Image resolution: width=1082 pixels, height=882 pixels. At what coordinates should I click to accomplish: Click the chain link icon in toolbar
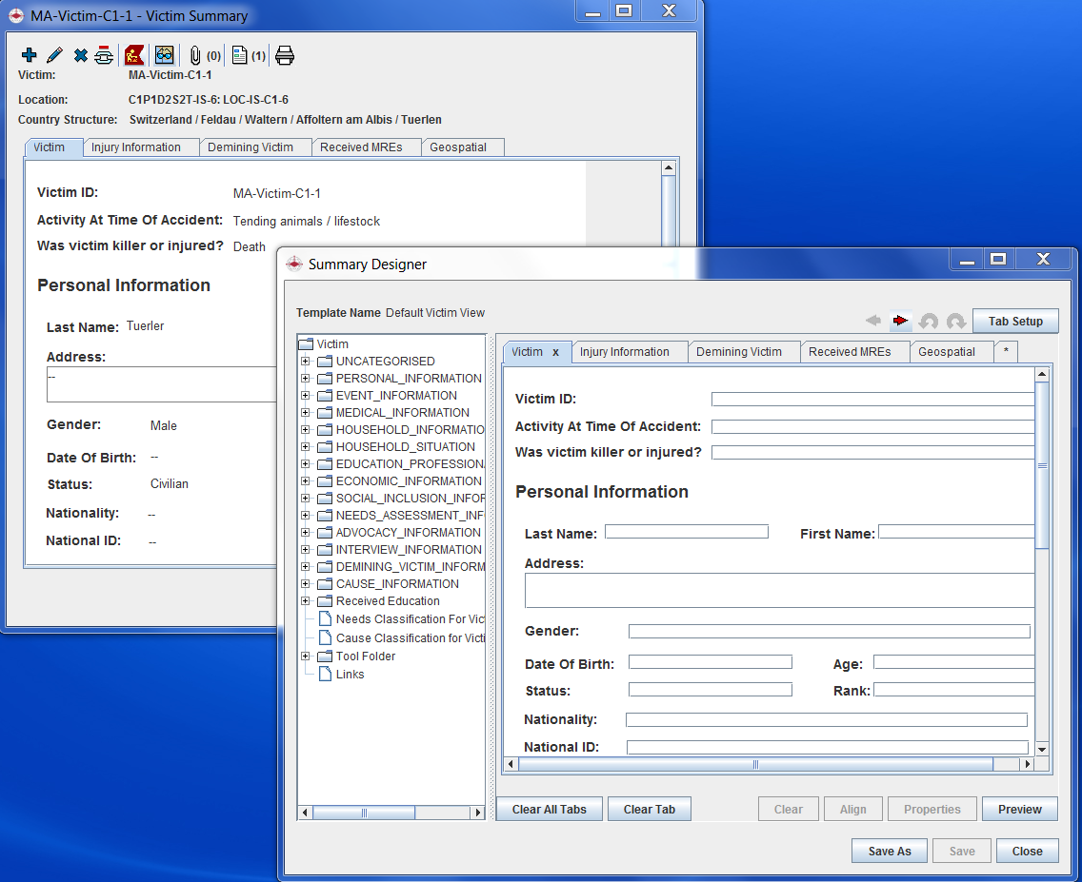pos(103,55)
